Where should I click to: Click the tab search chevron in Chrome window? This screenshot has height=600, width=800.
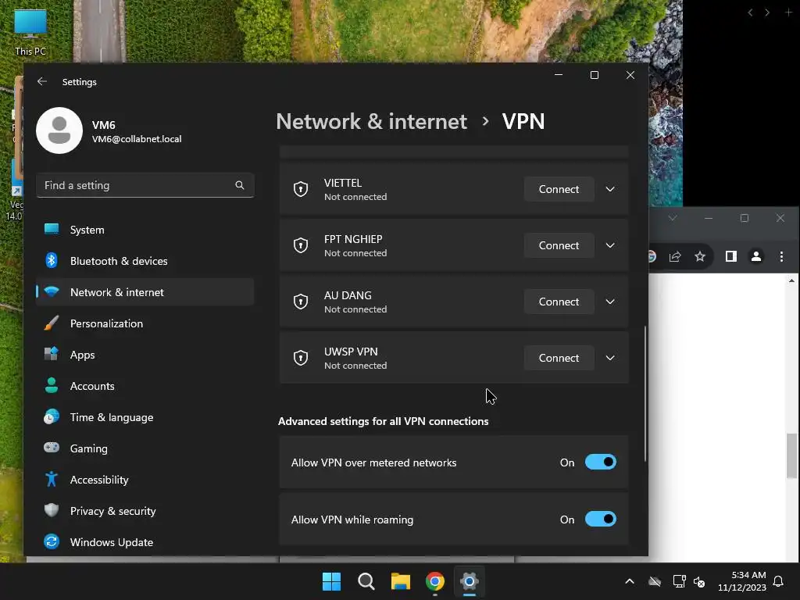click(x=673, y=218)
